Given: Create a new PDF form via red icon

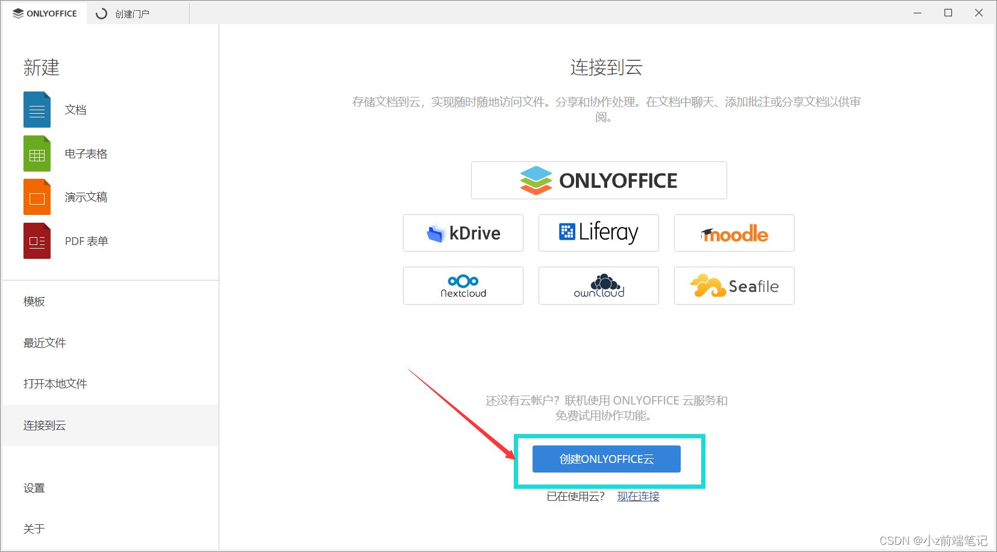Looking at the screenshot, I should point(37,241).
